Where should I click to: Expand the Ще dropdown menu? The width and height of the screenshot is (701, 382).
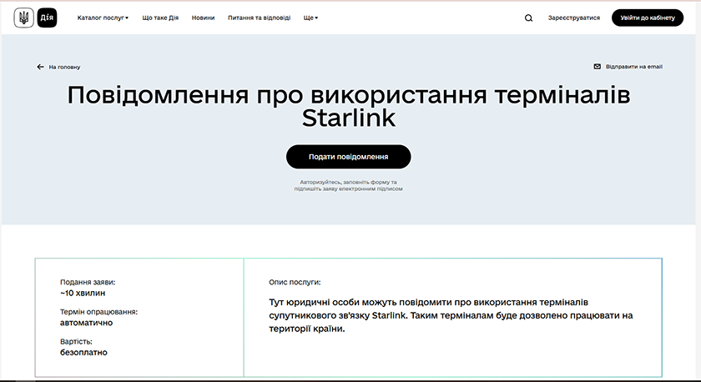point(310,18)
